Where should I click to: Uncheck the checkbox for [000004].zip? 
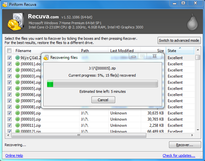click(9, 82)
